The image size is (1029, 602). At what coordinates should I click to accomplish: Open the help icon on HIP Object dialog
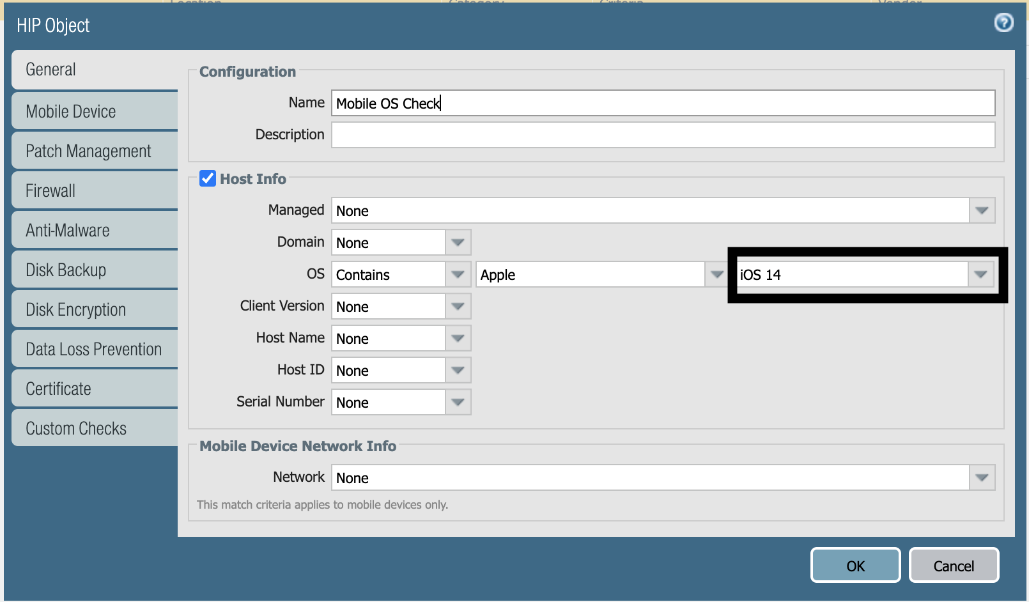click(1003, 23)
